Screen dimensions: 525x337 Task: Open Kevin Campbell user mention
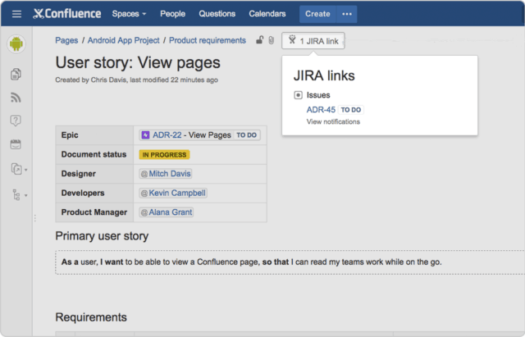click(x=173, y=193)
